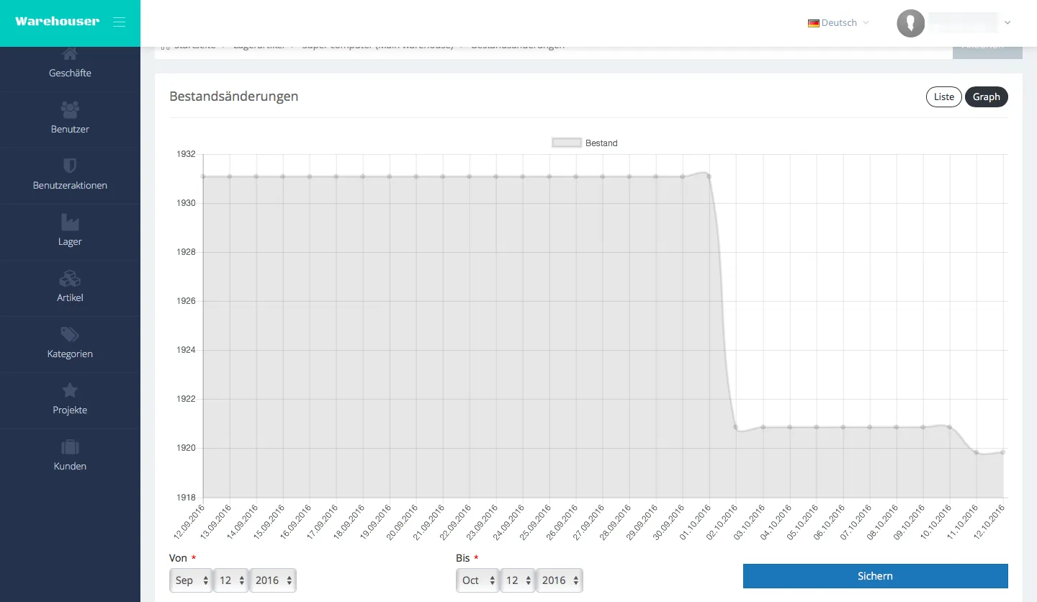Open the Benutzer page
Image resolution: width=1037 pixels, height=602 pixels.
tap(70, 120)
